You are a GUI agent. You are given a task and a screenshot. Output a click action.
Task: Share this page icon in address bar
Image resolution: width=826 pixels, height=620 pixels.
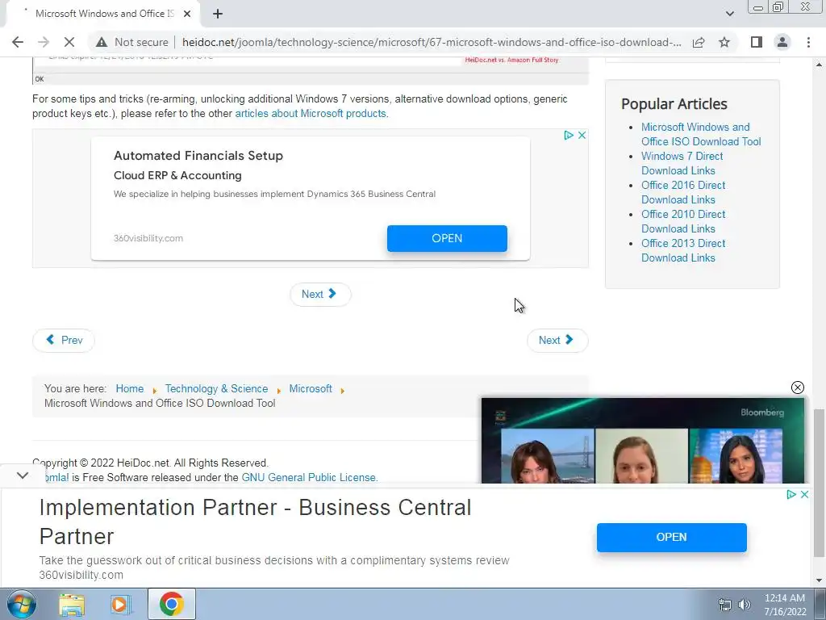click(699, 42)
